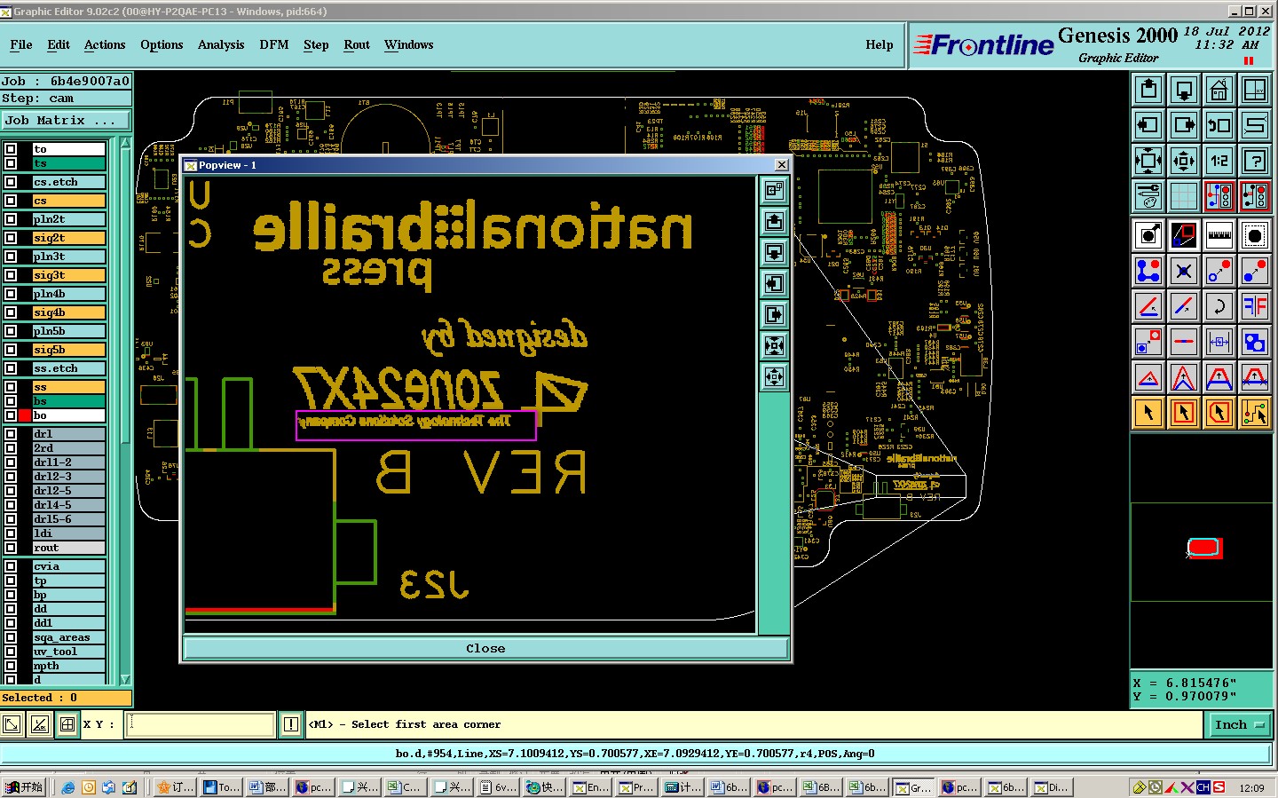Click the pan down view icon

1184,90
